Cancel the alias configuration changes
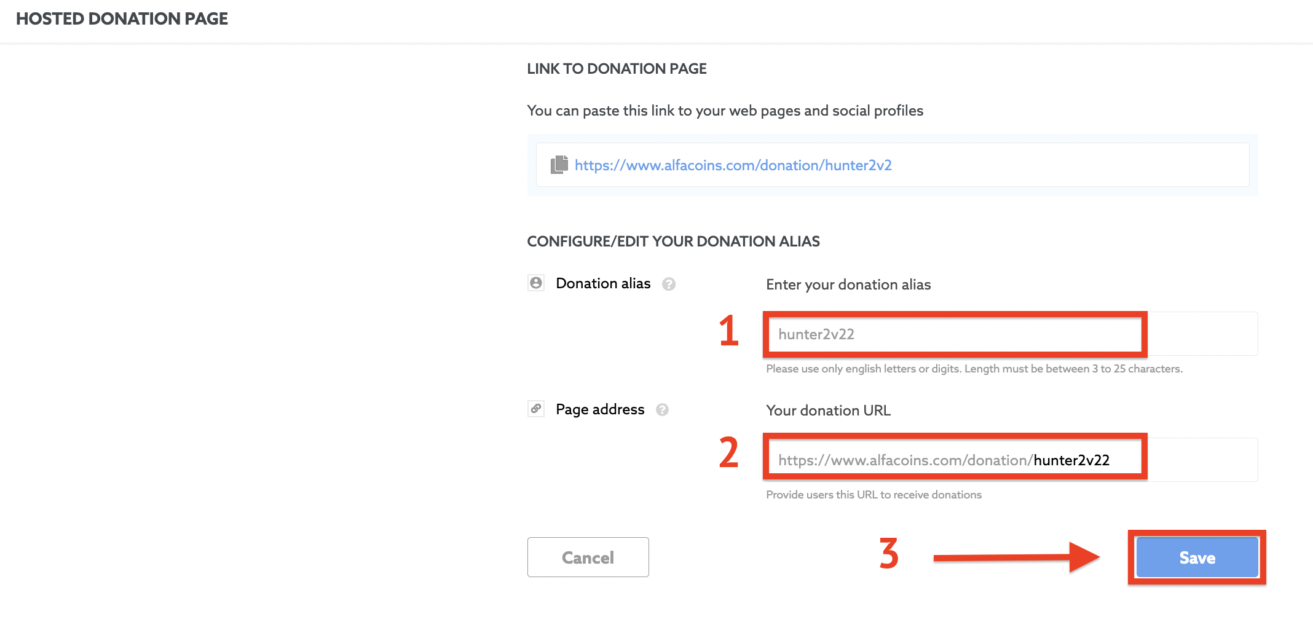 [x=588, y=557]
